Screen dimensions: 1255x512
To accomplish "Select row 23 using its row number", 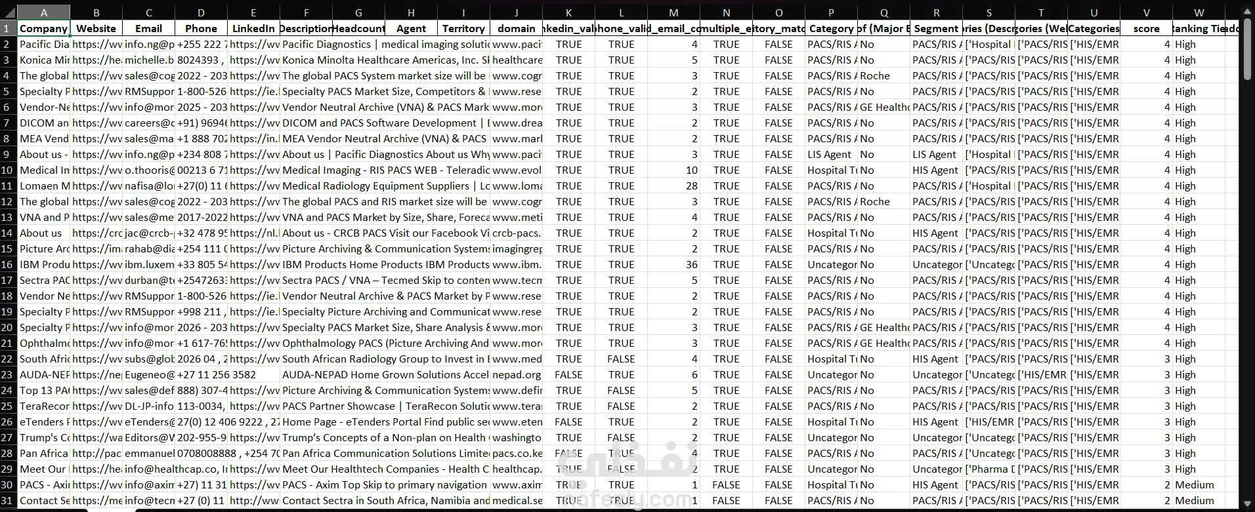I will [8, 374].
